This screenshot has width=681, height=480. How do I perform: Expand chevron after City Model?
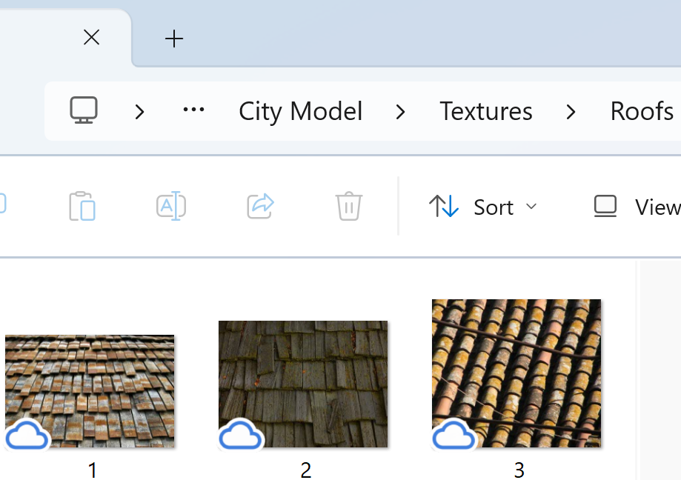coord(400,112)
